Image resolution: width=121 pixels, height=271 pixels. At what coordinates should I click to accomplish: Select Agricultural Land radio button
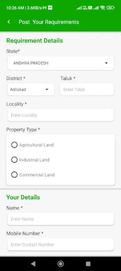[14, 145]
